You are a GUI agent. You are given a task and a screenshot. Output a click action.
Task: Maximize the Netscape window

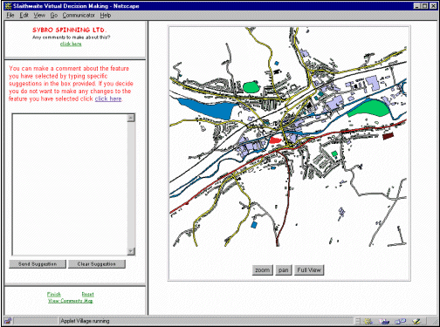point(425,6)
